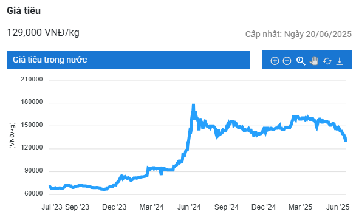Screen dimensions: 359x220
Task: Click the 90000 y-axis label
Action: coord(33,171)
